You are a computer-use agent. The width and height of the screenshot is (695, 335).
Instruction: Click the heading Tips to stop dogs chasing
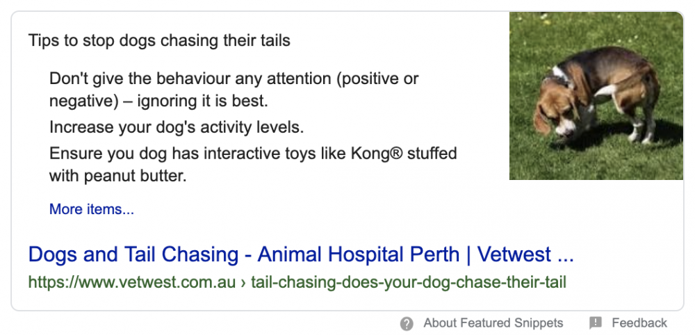pos(159,40)
